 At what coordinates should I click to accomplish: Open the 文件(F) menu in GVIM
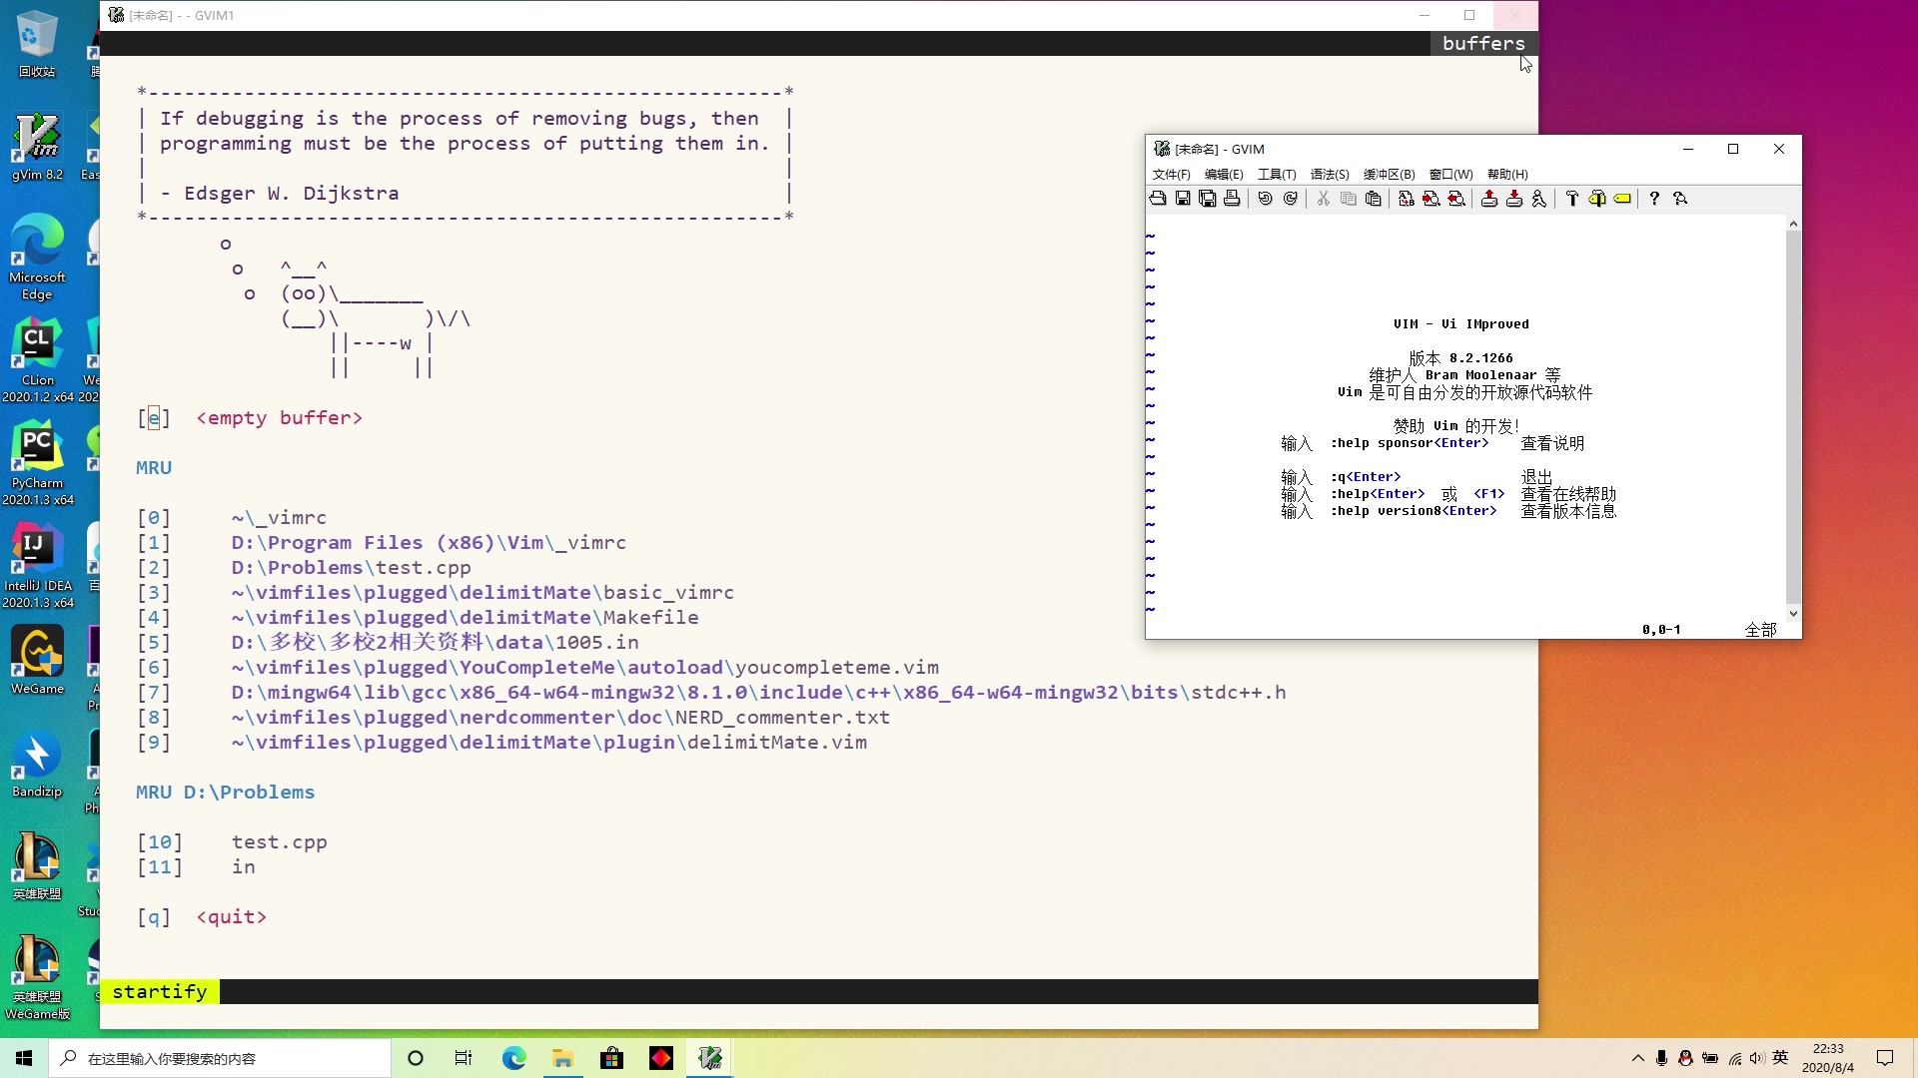(x=1171, y=174)
